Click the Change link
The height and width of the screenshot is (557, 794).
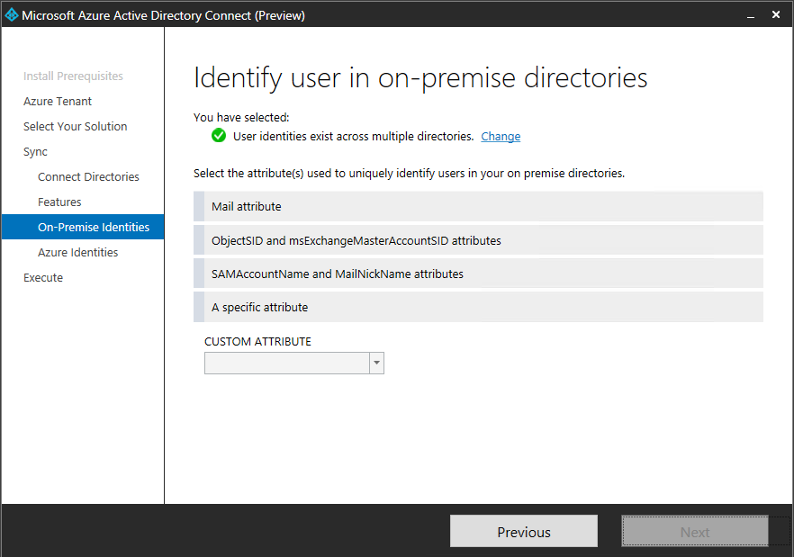click(501, 137)
